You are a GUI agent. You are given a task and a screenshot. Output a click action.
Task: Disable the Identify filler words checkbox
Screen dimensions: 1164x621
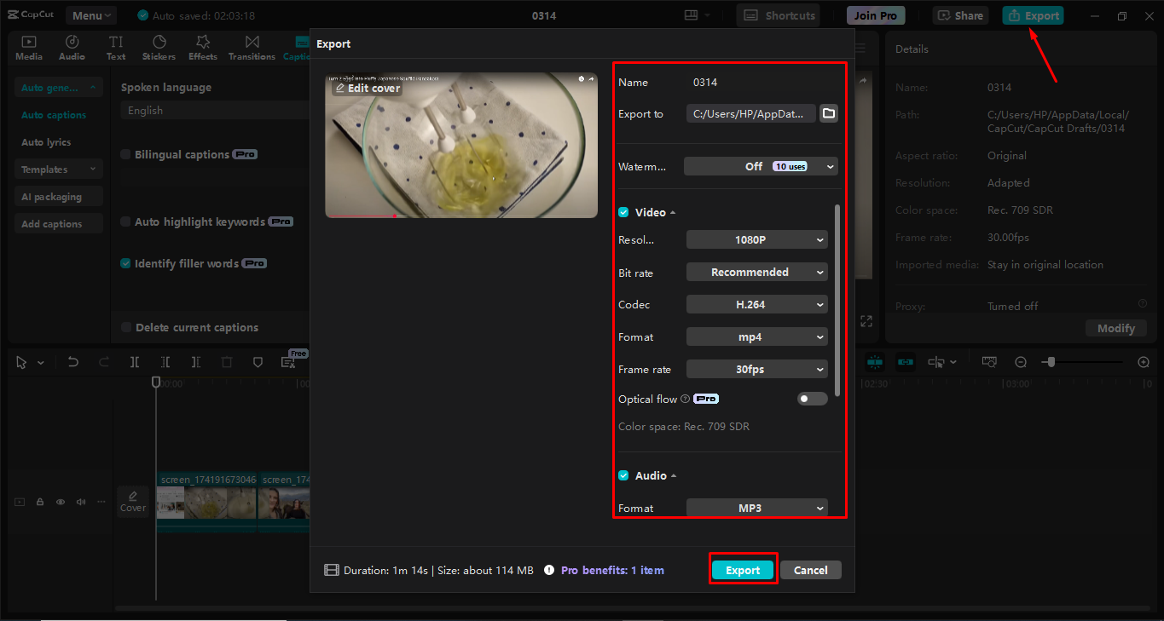tap(125, 263)
